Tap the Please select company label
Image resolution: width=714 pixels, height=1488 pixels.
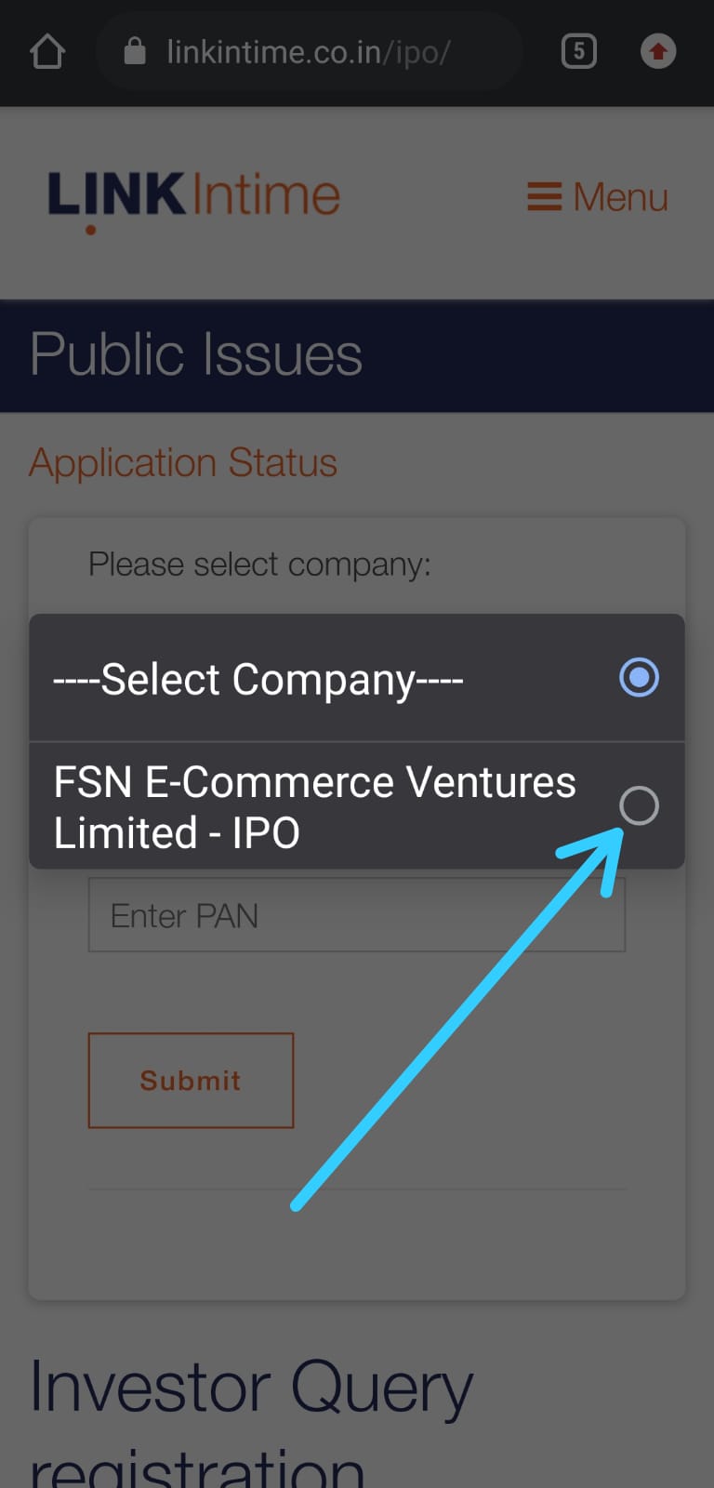259,565
